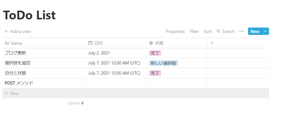The height and width of the screenshot is (131, 282).
Task: Open the 日付 column header menu
Action: pos(99,43)
